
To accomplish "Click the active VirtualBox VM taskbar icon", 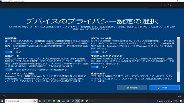I will 77,101.
